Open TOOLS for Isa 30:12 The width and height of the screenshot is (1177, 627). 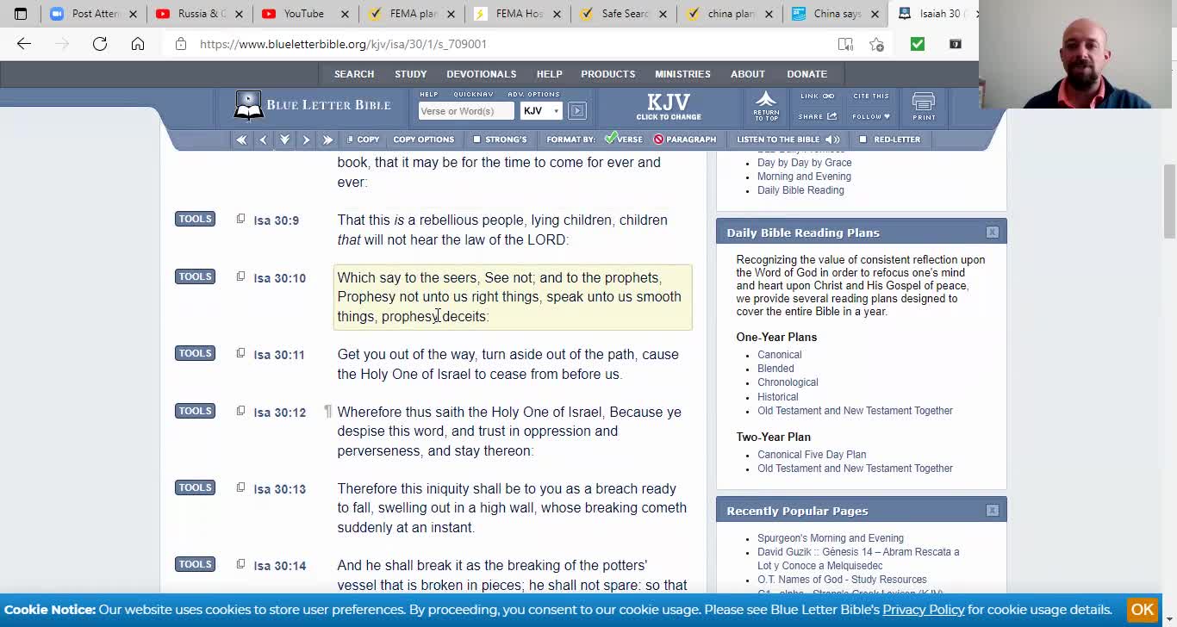coord(195,411)
